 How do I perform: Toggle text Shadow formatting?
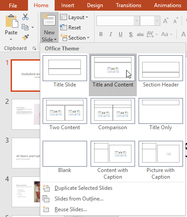coord(131,34)
